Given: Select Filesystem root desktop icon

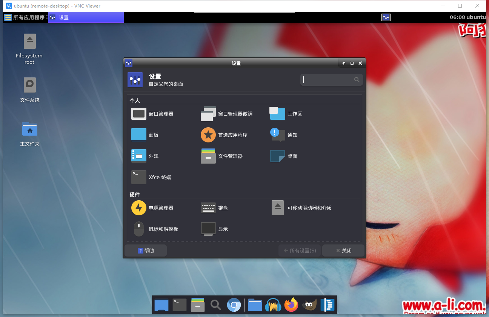Looking at the screenshot, I should [29, 49].
